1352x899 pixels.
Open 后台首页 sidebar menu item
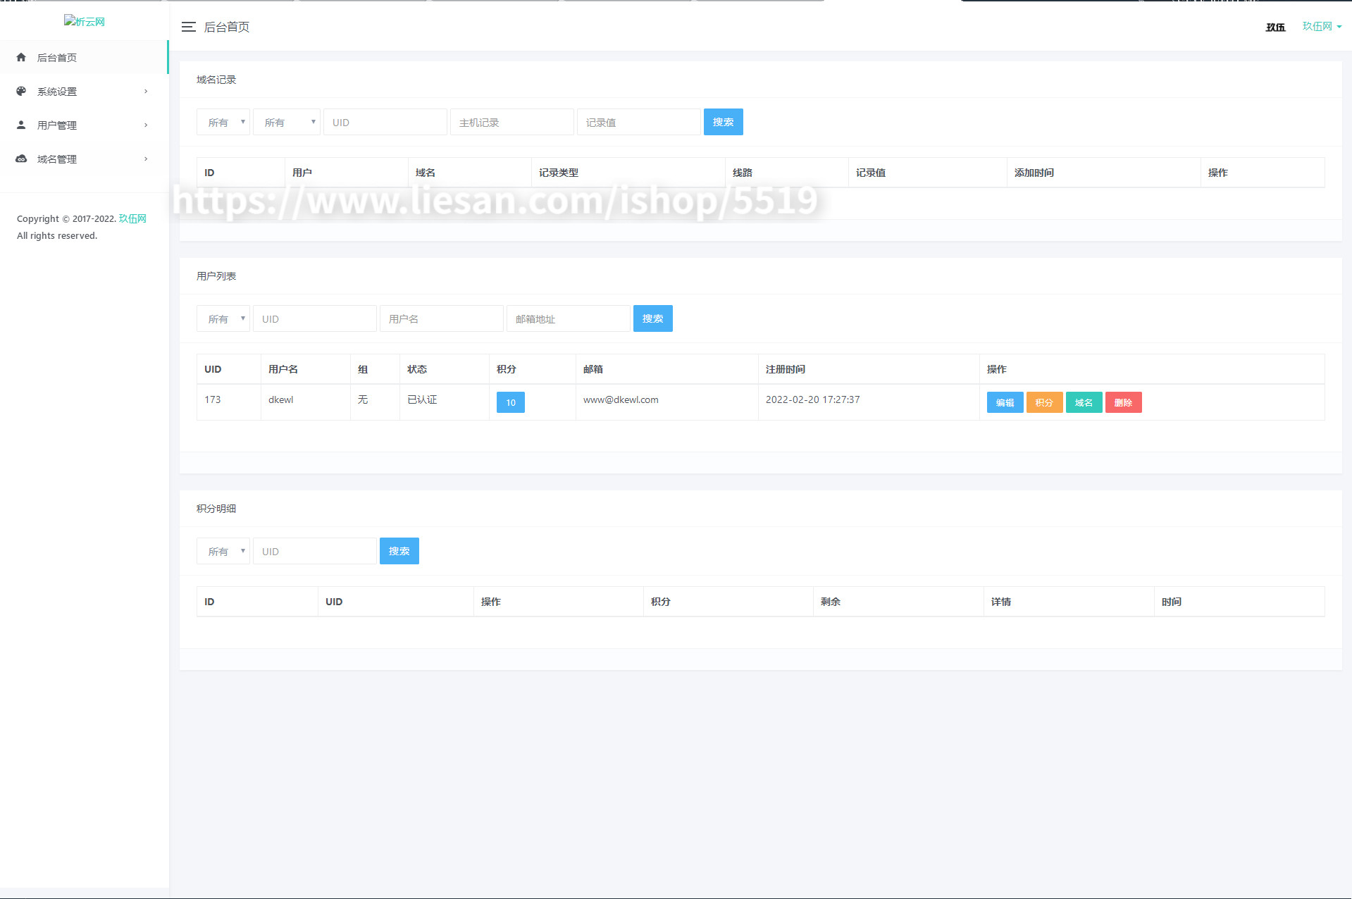click(x=84, y=57)
